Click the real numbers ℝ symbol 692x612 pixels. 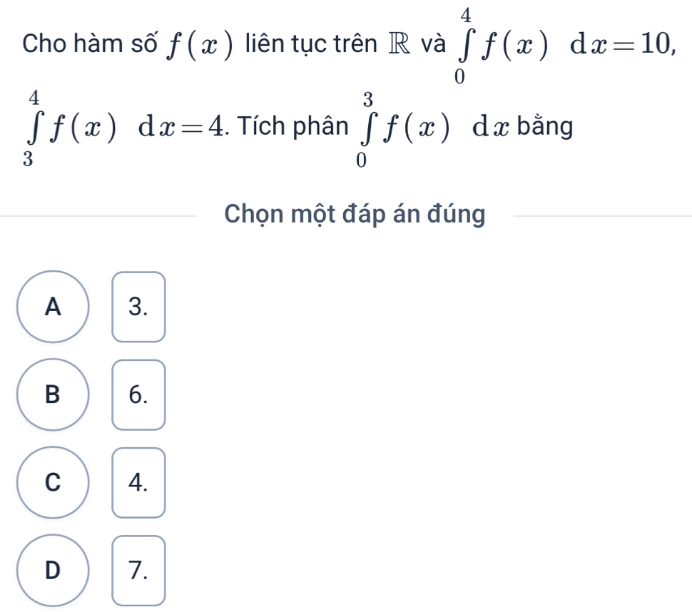coord(399,44)
